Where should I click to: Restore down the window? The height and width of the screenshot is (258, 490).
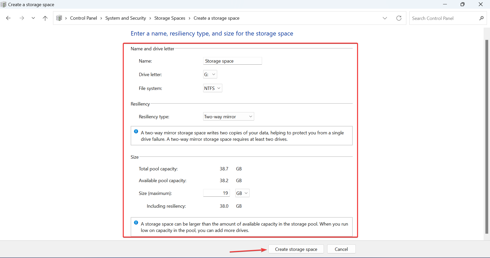point(462,4)
